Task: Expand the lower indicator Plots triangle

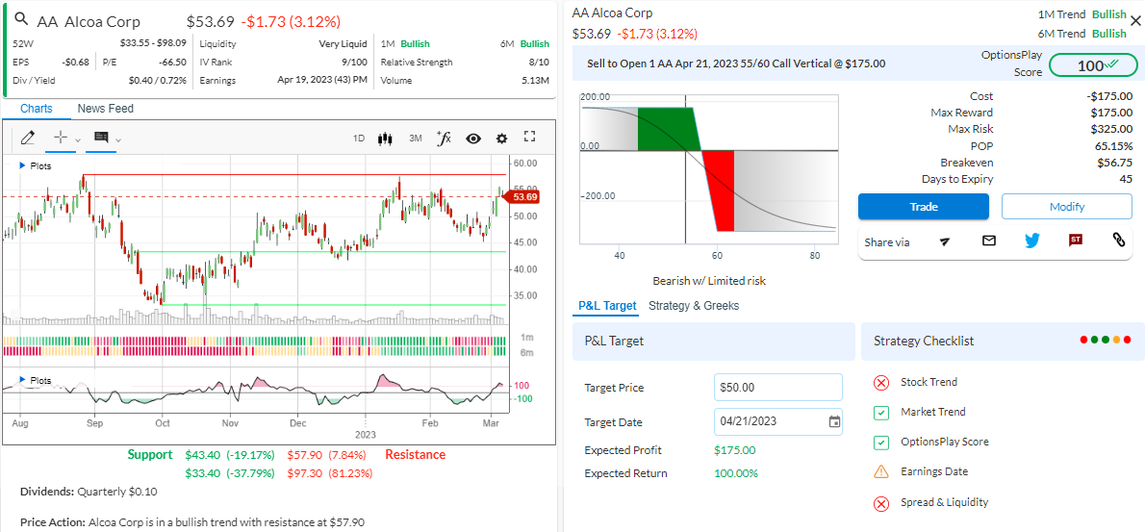Action: click(22, 380)
